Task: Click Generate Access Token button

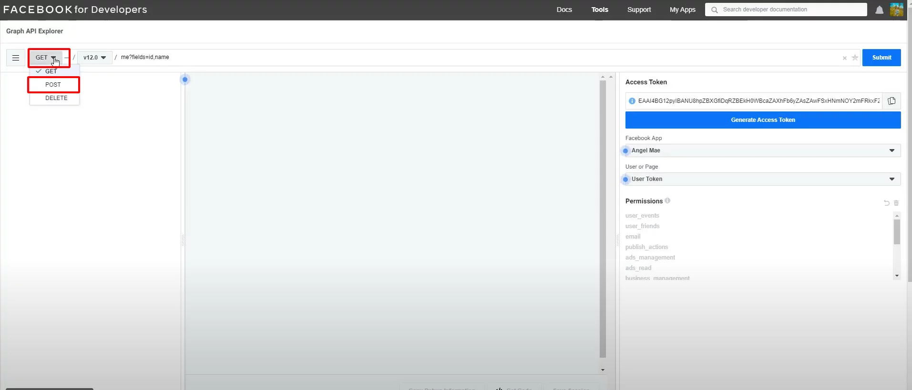Action: click(x=763, y=120)
